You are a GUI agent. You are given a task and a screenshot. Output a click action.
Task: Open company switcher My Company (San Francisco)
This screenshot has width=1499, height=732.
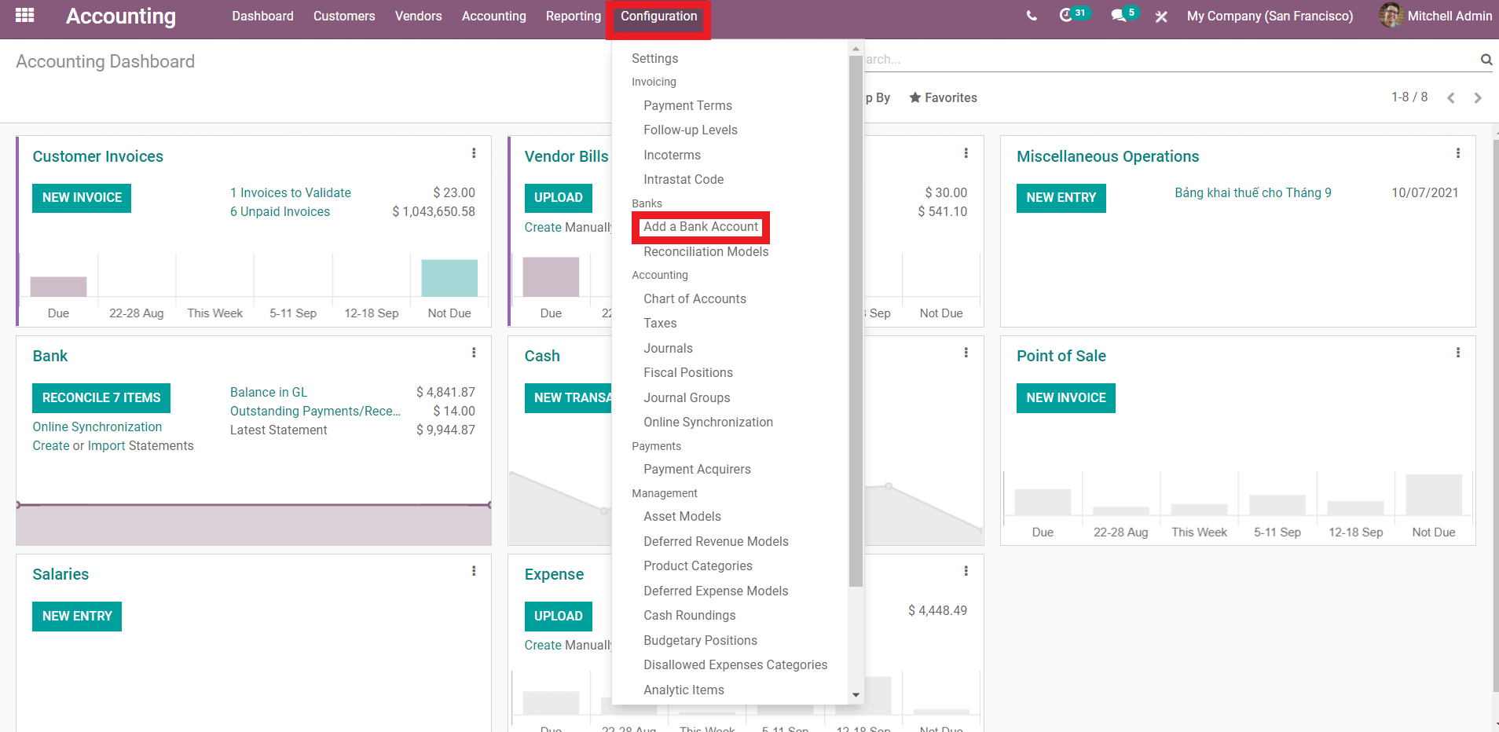(1270, 16)
